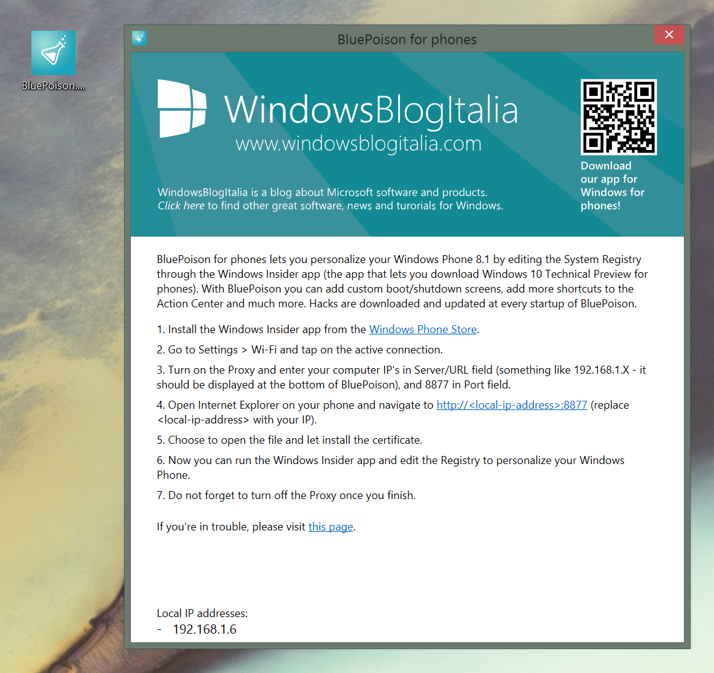714x673 pixels.
Task: Click the WindowsBlogItalia banner title
Action: coord(371,110)
